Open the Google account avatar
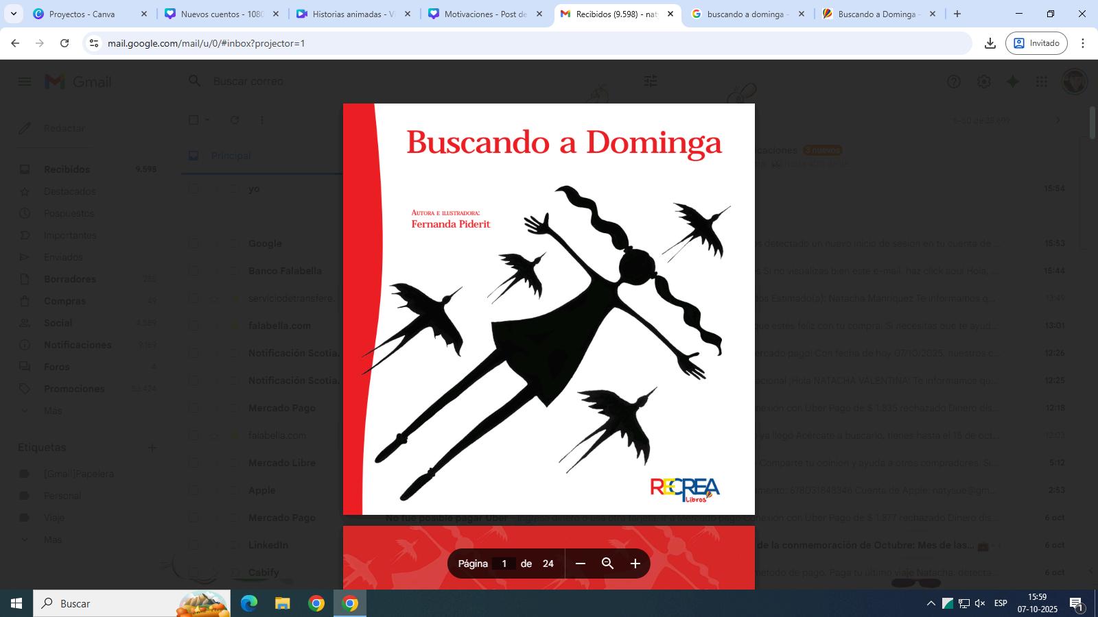Image resolution: width=1098 pixels, height=617 pixels. click(x=1075, y=82)
